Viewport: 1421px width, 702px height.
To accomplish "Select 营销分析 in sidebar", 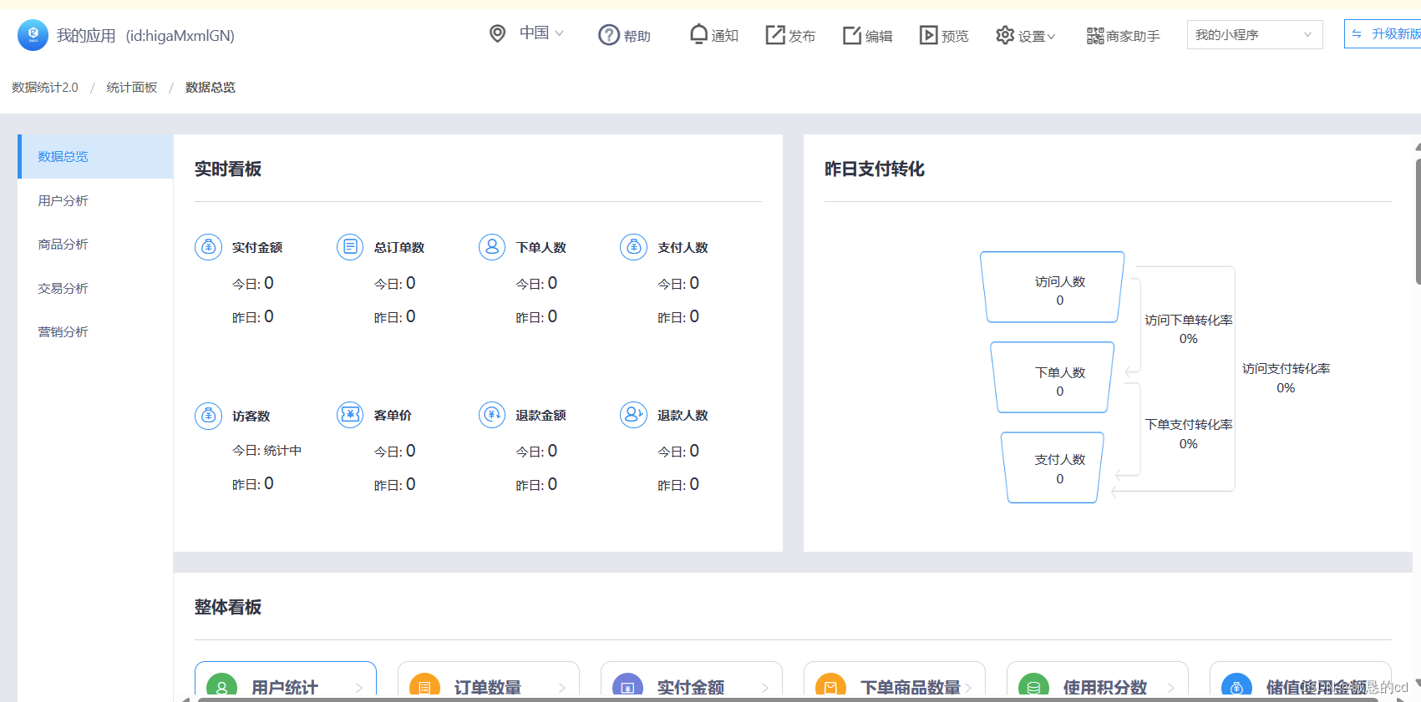I will (95, 331).
